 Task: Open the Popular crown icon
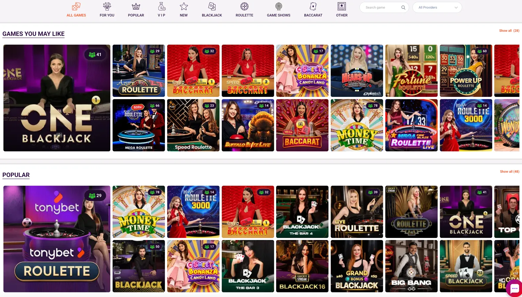point(136,7)
